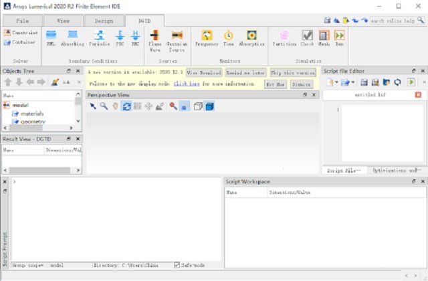Select the zoom magnifier tool in Perspective View
Screen dimensions: 428x281
[x=104, y=106]
